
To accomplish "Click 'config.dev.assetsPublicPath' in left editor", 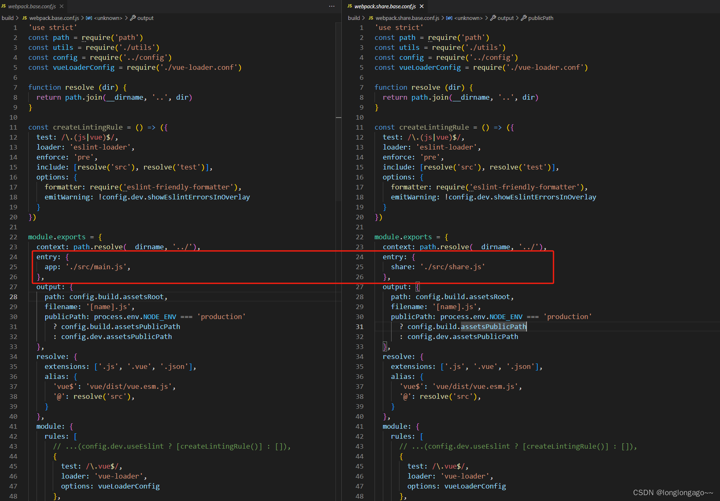I will (116, 336).
